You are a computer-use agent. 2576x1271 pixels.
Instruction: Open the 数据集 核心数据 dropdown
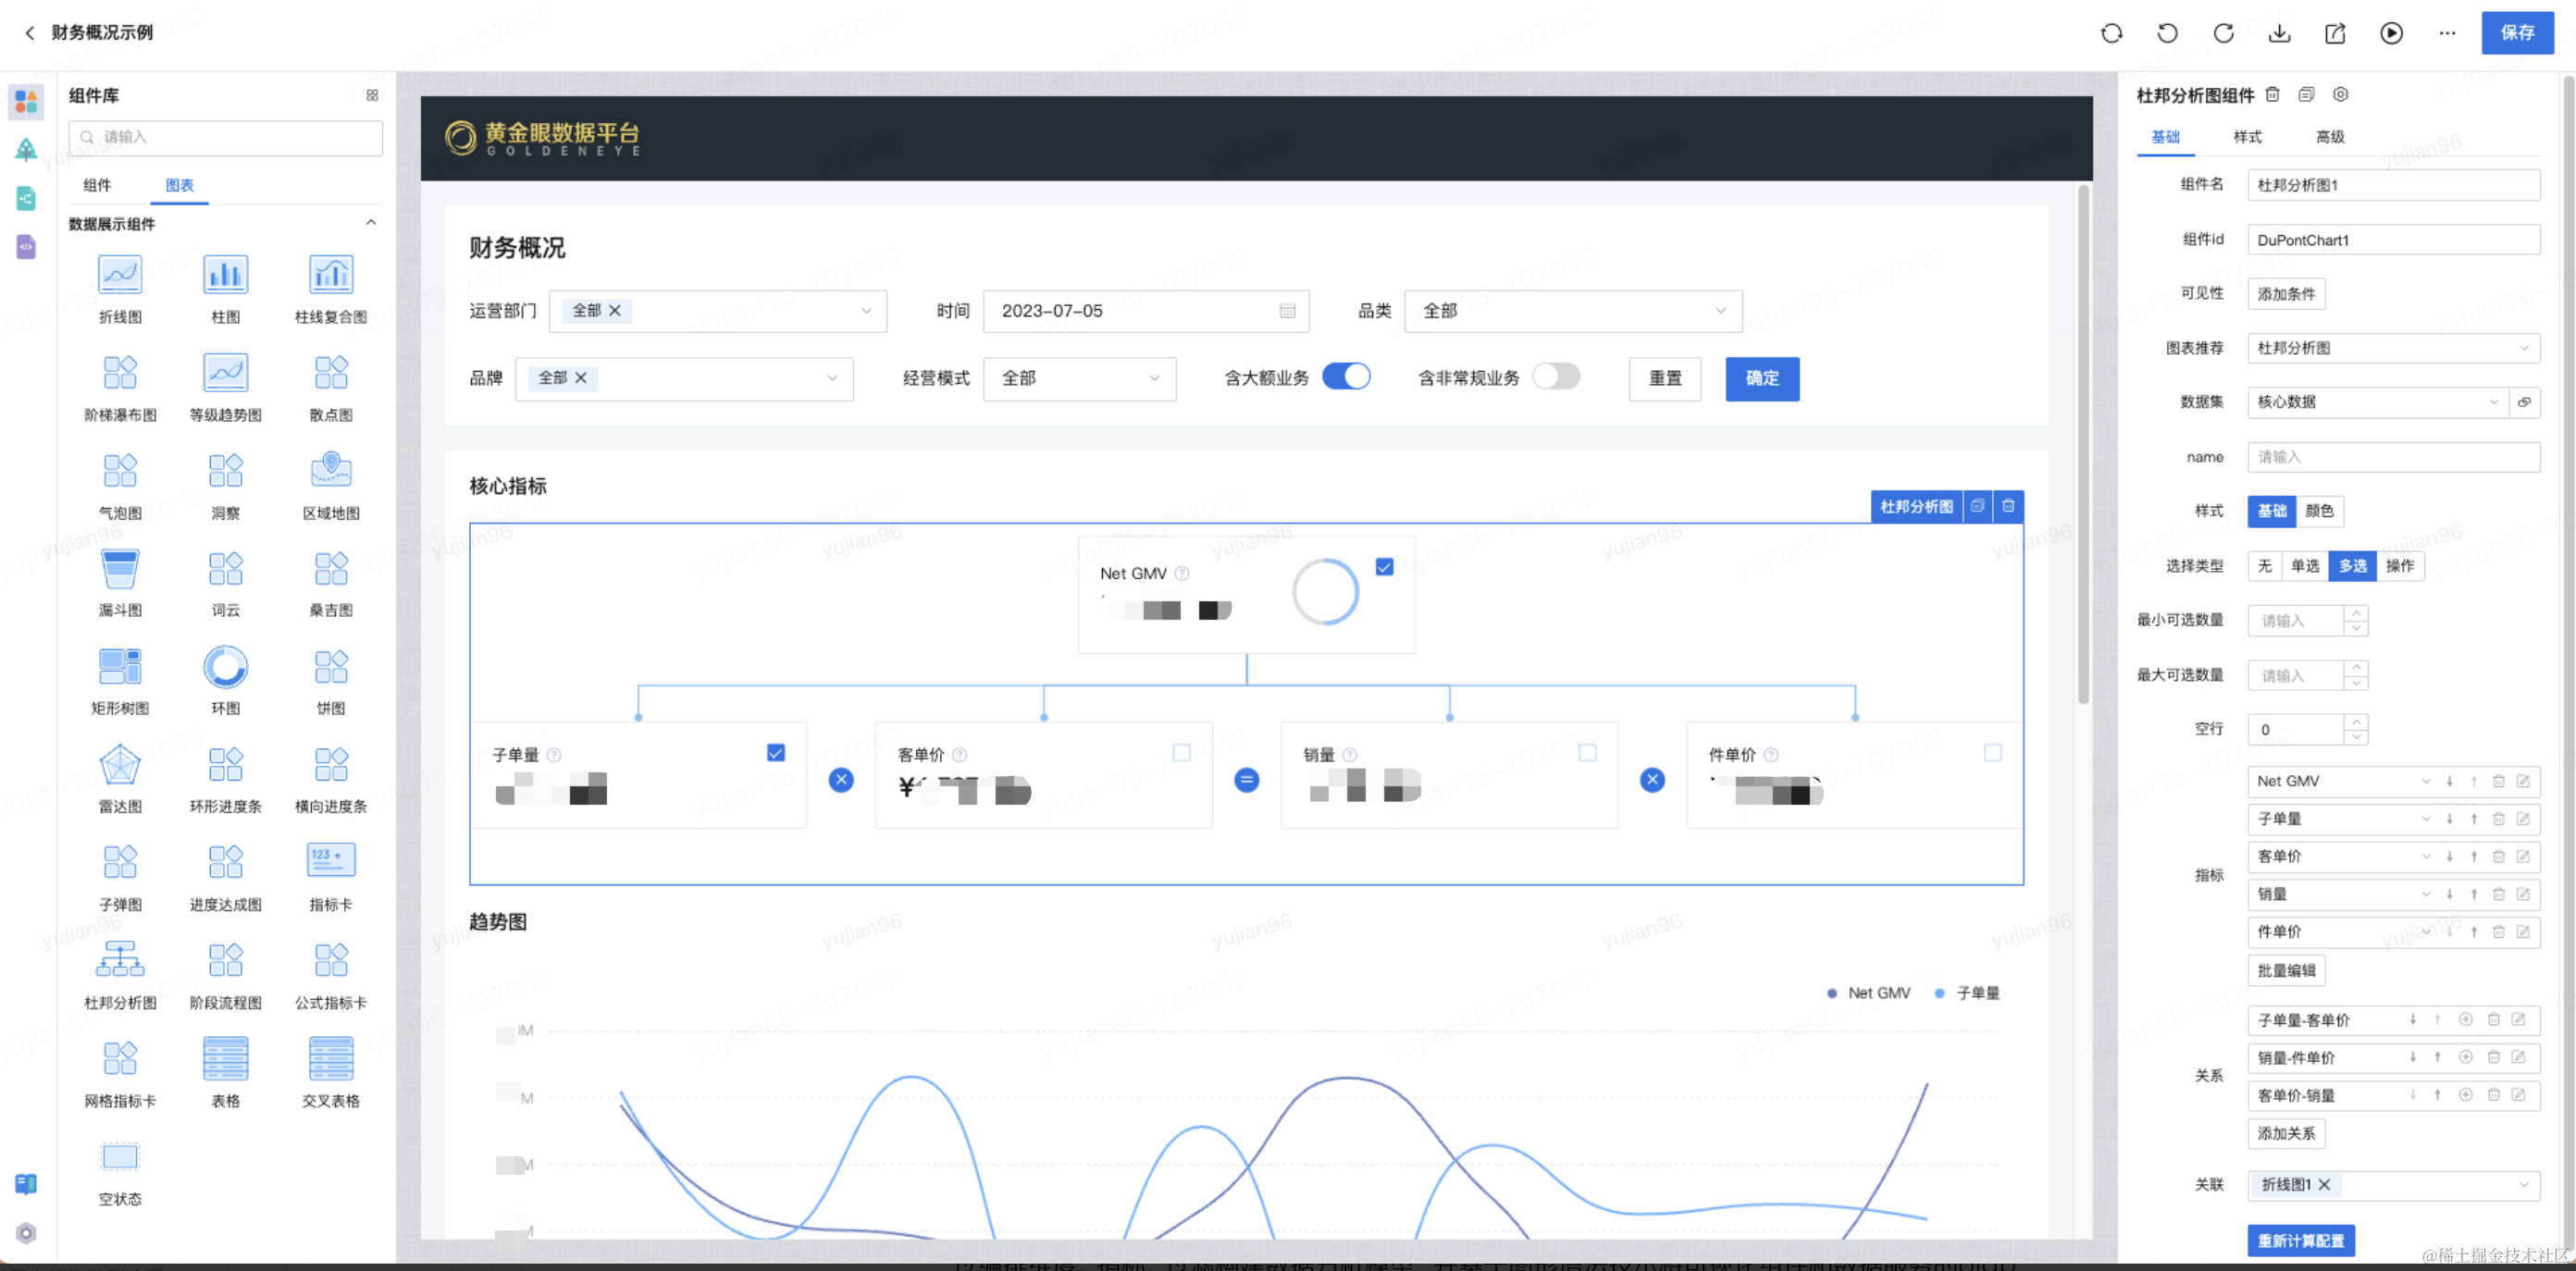click(2376, 402)
